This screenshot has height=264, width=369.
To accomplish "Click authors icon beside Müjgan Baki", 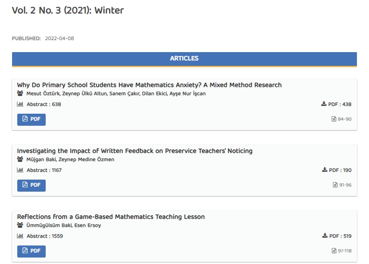I will click(20, 159).
